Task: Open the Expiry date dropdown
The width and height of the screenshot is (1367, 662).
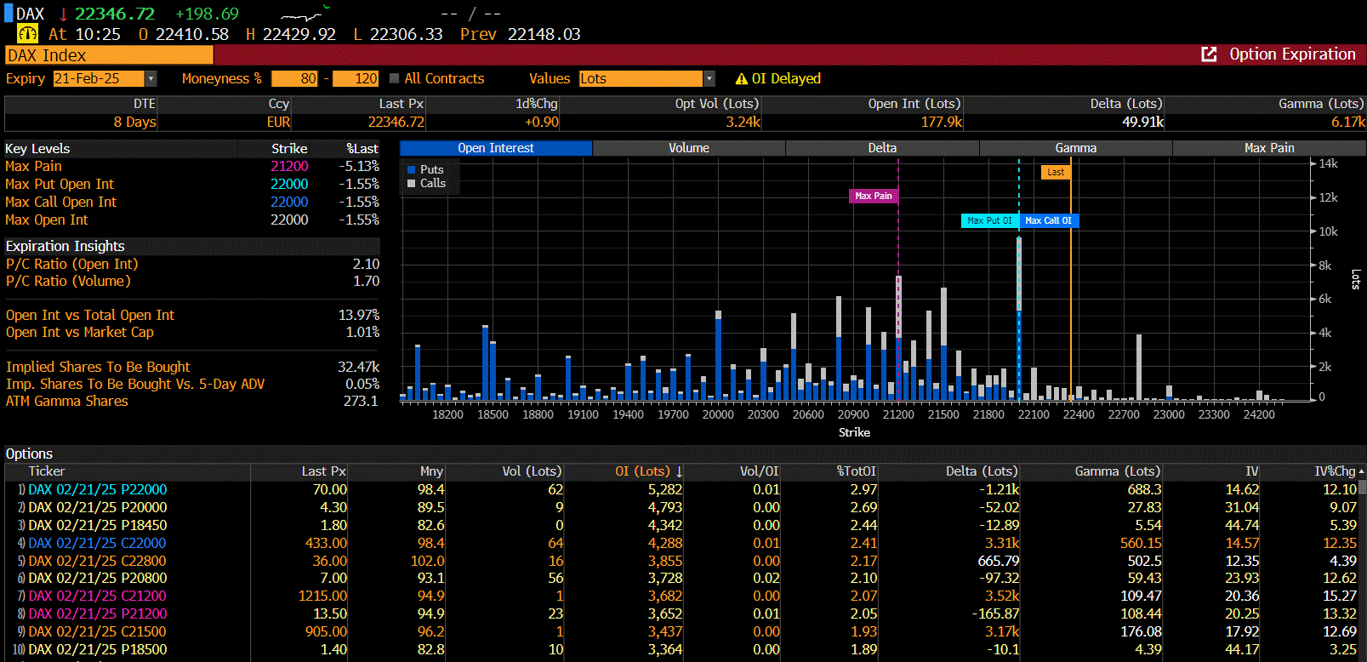Action: point(151,79)
